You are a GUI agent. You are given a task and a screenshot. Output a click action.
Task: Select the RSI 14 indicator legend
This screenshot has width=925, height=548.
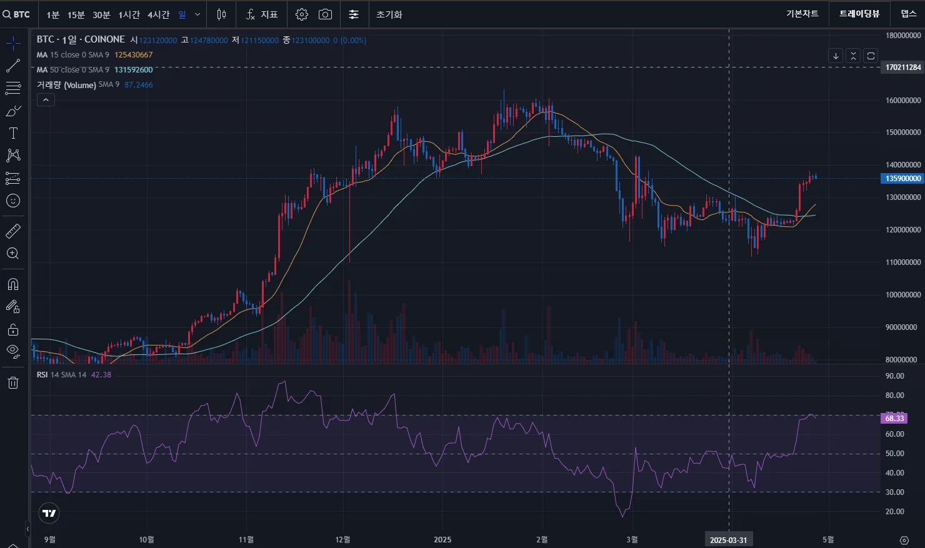point(61,375)
